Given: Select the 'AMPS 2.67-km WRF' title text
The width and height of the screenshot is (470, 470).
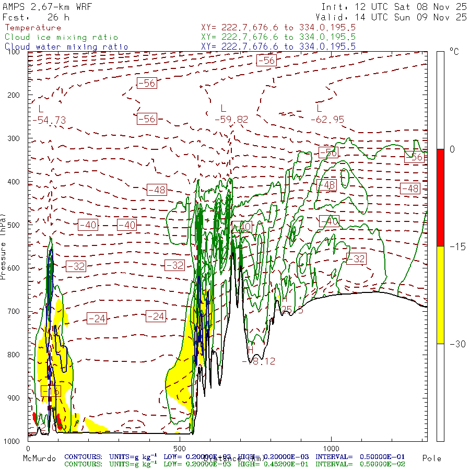Looking at the screenshot, I should (x=47, y=7).
